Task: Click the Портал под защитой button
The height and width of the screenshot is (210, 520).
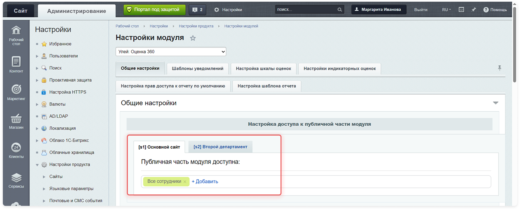Action: pyautogui.click(x=154, y=10)
